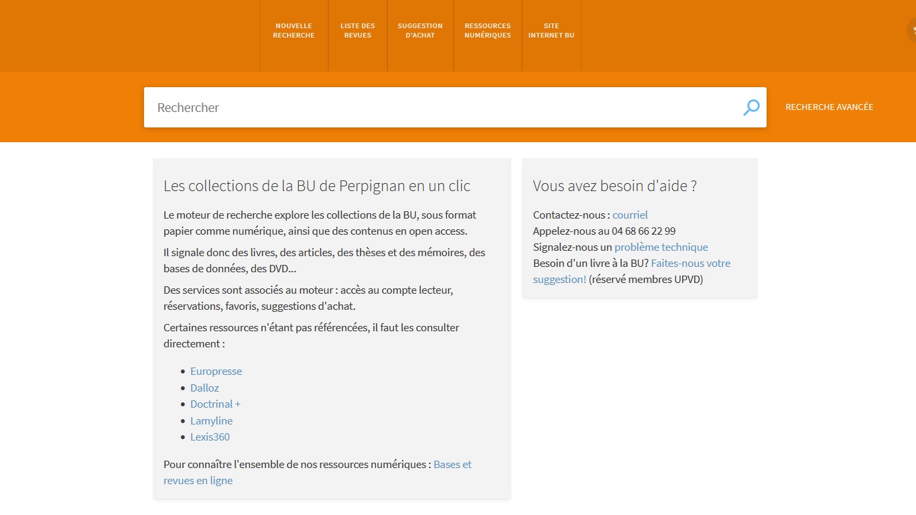Open the Dalloz resource link
This screenshot has height=515, width=916.
[x=204, y=388]
